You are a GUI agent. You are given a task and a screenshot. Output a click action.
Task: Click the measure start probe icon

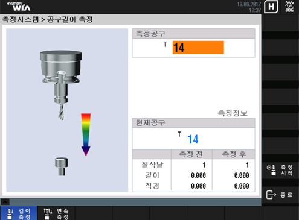271,170
